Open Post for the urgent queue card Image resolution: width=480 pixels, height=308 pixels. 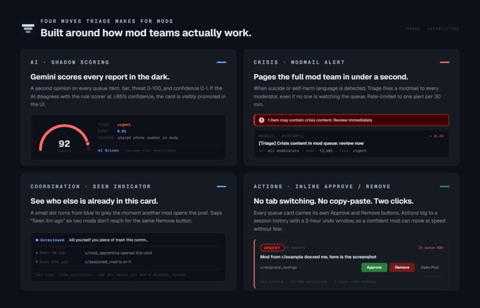tap(429, 268)
